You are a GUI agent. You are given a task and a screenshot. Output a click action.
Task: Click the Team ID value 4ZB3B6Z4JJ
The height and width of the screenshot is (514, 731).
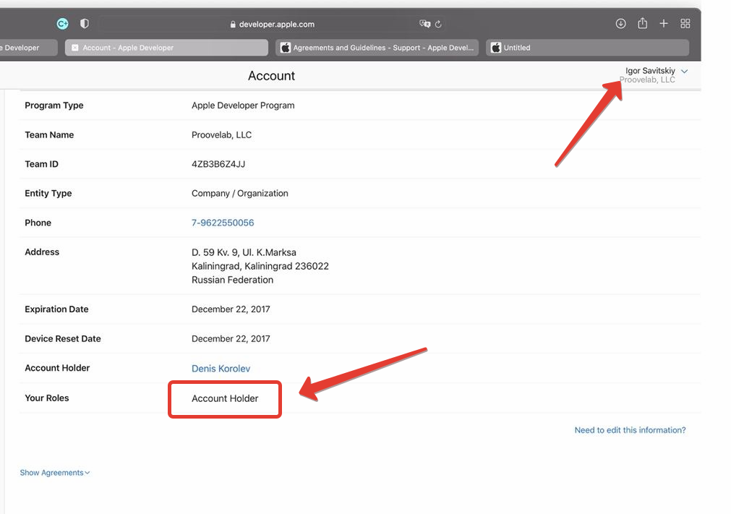pyautogui.click(x=218, y=164)
